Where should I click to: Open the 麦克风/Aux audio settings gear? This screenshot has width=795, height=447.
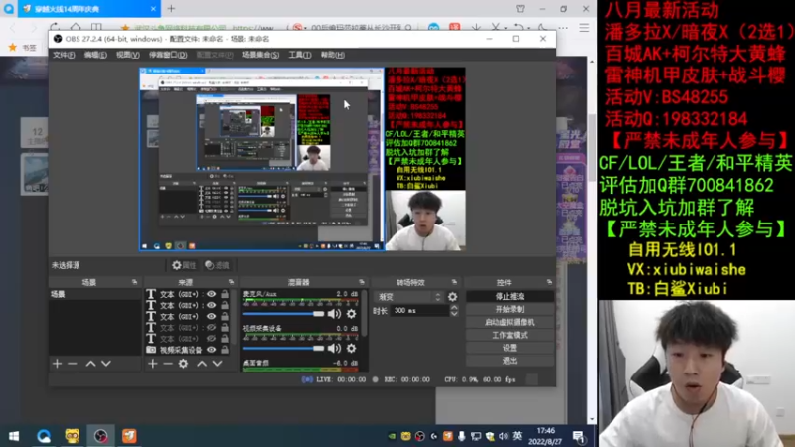(x=351, y=314)
